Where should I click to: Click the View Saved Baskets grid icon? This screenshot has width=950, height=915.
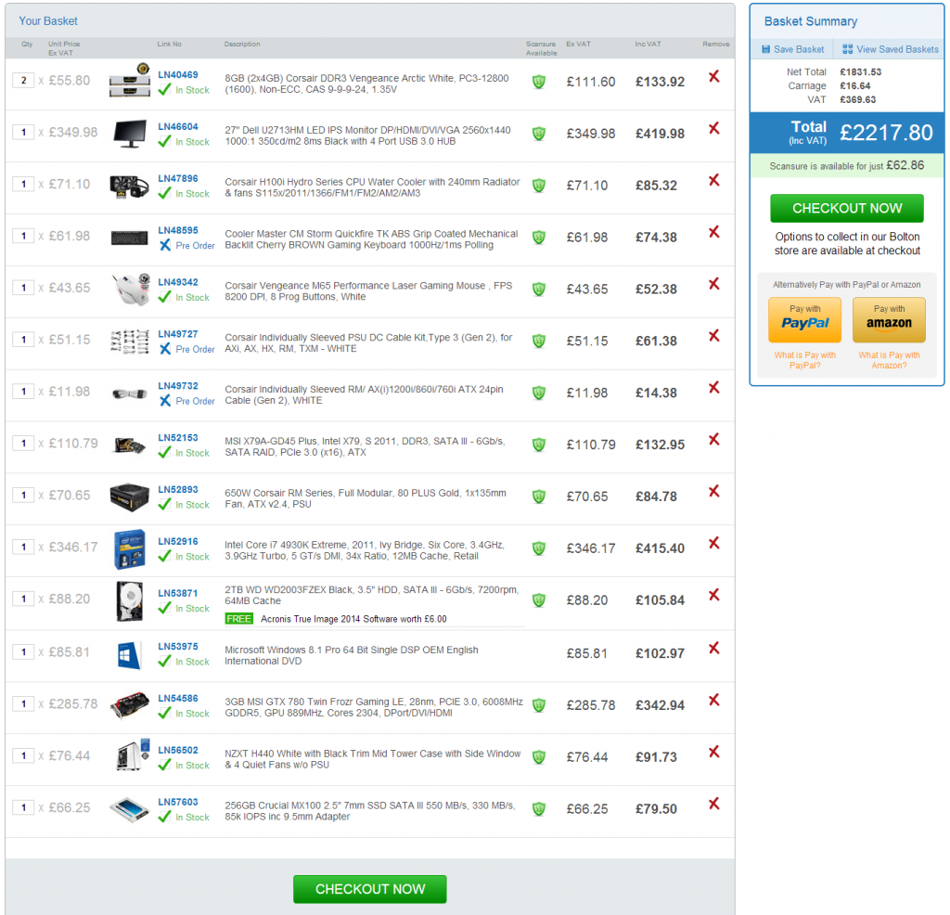(x=848, y=49)
